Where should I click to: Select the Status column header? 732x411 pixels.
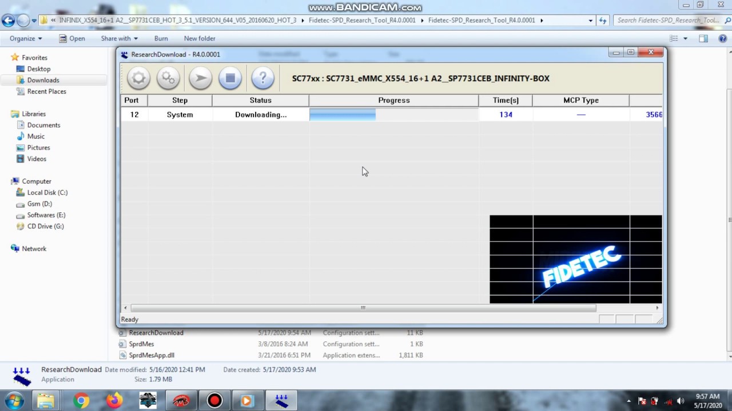(x=260, y=100)
